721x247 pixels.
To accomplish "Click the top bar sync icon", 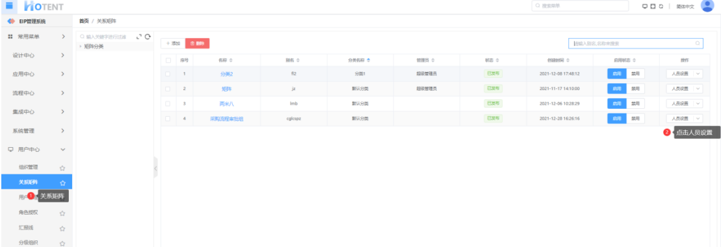I will pos(661,6).
